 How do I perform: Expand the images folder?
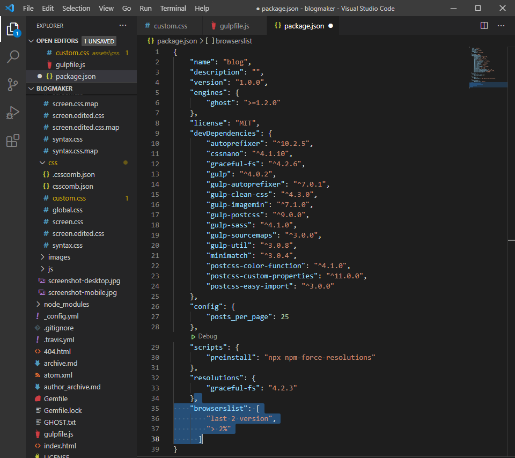pos(42,257)
